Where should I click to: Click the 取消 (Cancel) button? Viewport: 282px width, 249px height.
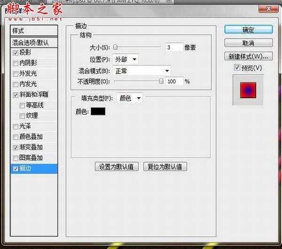click(x=248, y=43)
